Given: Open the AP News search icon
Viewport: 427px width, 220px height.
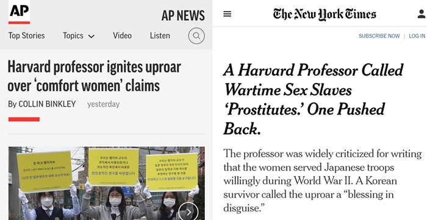Looking at the screenshot, I should point(196,36).
